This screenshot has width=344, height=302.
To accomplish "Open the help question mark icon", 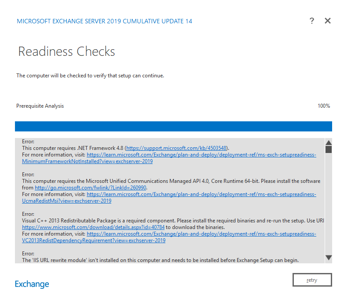I will 312,21.
